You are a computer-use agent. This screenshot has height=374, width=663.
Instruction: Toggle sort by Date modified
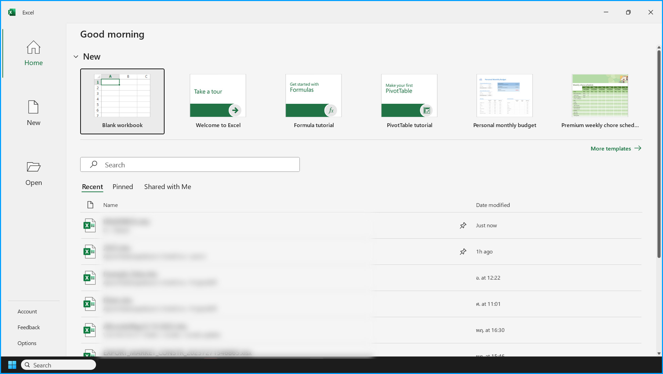click(x=493, y=205)
